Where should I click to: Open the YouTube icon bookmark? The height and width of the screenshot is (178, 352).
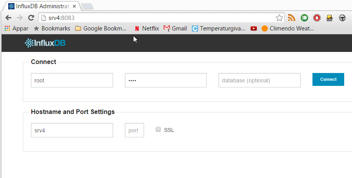click(x=254, y=28)
